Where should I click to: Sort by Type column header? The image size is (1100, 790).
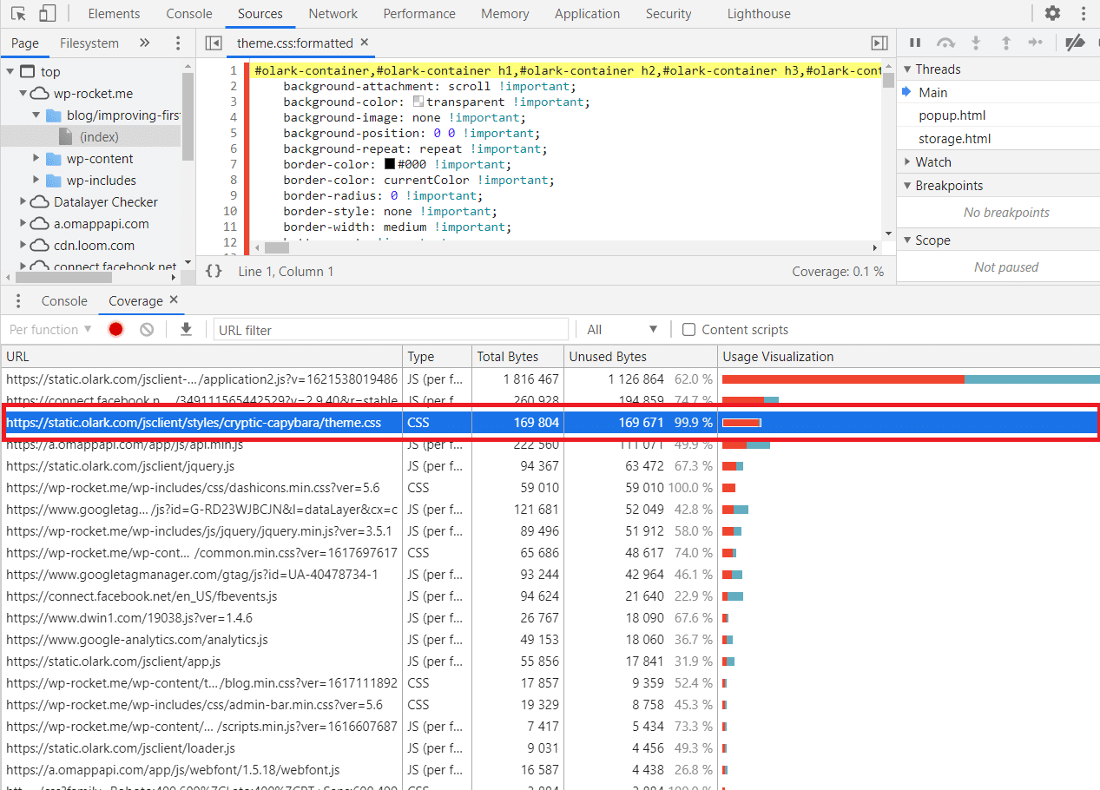click(437, 357)
